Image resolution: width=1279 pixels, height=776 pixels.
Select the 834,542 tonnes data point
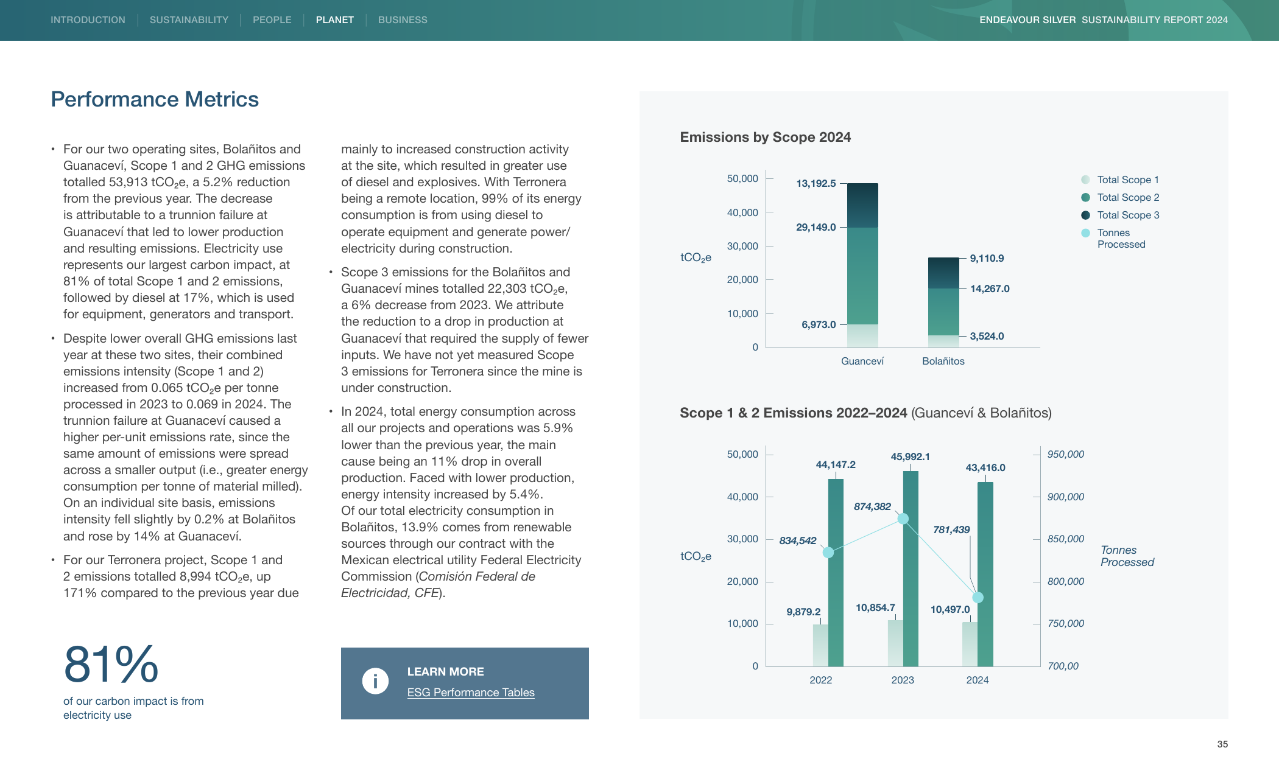[x=828, y=553]
